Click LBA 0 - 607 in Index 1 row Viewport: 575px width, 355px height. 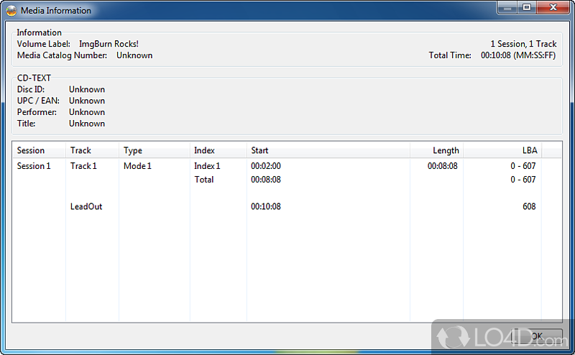pyautogui.click(x=523, y=166)
